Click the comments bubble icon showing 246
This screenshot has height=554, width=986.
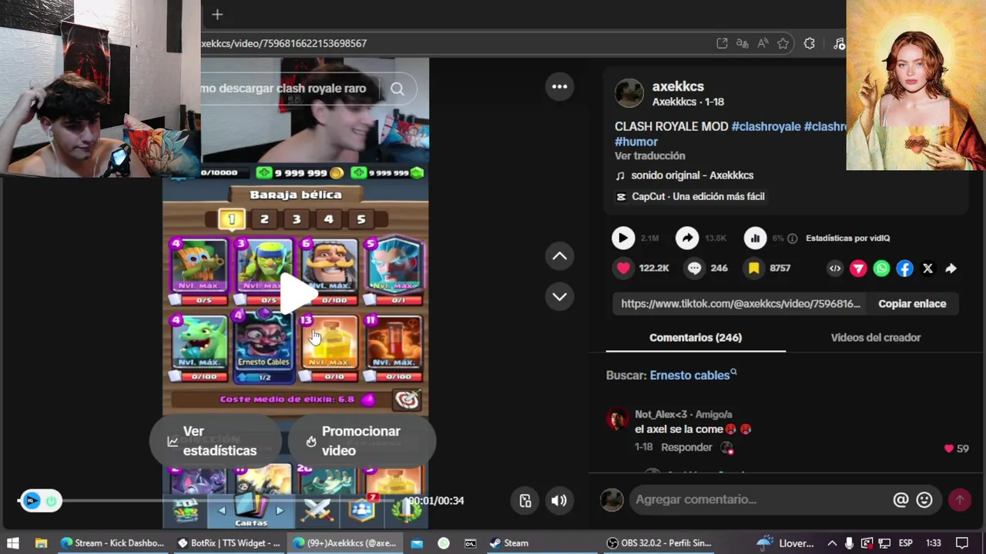click(x=694, y=269)
